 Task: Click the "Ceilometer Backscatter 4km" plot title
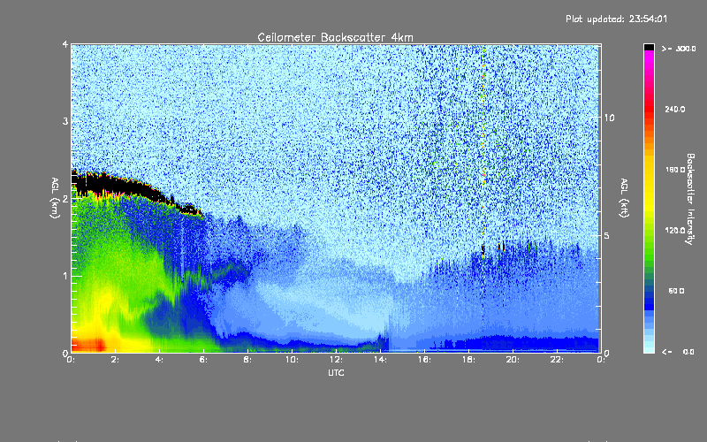click(x=335, y=37)
